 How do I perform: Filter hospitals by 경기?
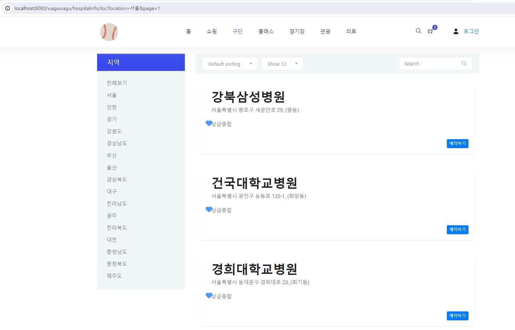tap(112, 119)
